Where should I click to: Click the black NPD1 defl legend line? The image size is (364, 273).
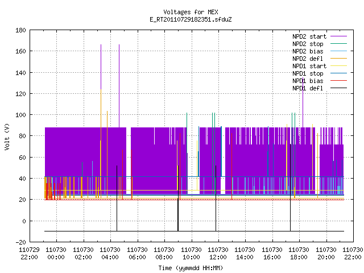tap(338, 88)
